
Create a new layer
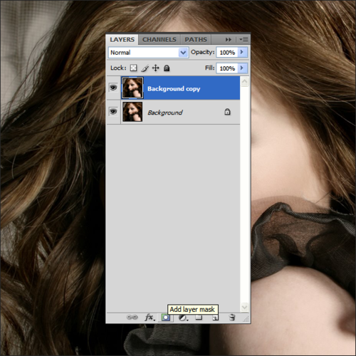[x=215, y=318]
